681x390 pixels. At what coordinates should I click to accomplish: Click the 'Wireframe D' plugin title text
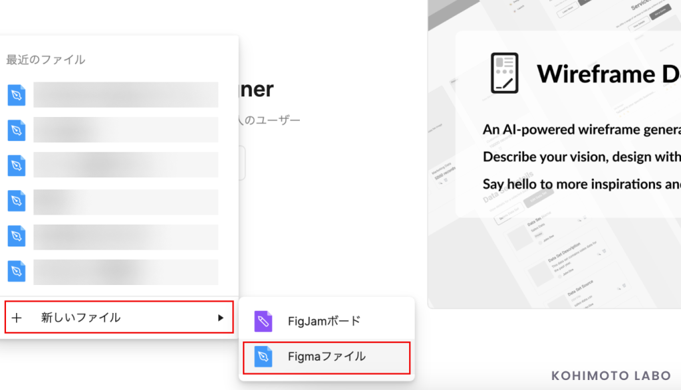(609, 74)
